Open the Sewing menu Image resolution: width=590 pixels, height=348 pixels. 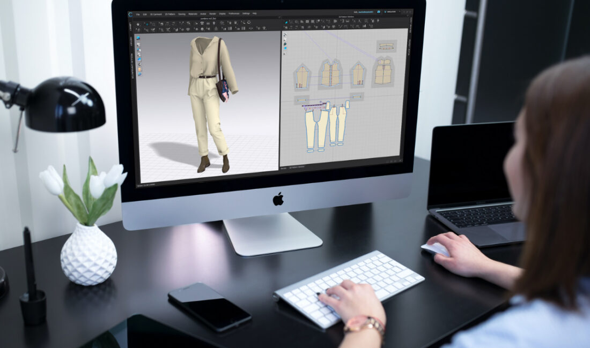(182, 14)
